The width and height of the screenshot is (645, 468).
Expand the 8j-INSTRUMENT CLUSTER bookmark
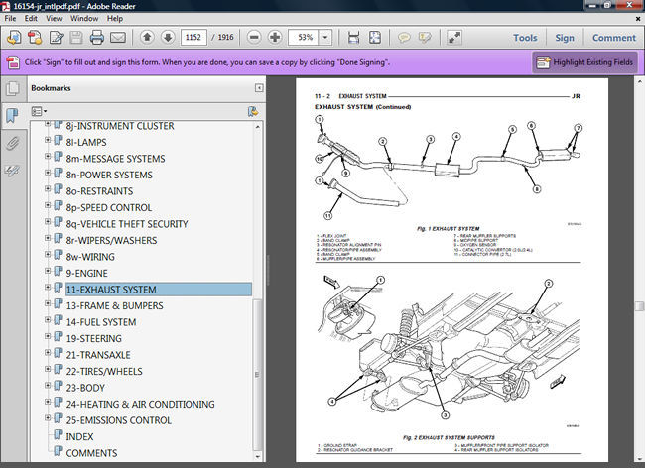[48, 124]
